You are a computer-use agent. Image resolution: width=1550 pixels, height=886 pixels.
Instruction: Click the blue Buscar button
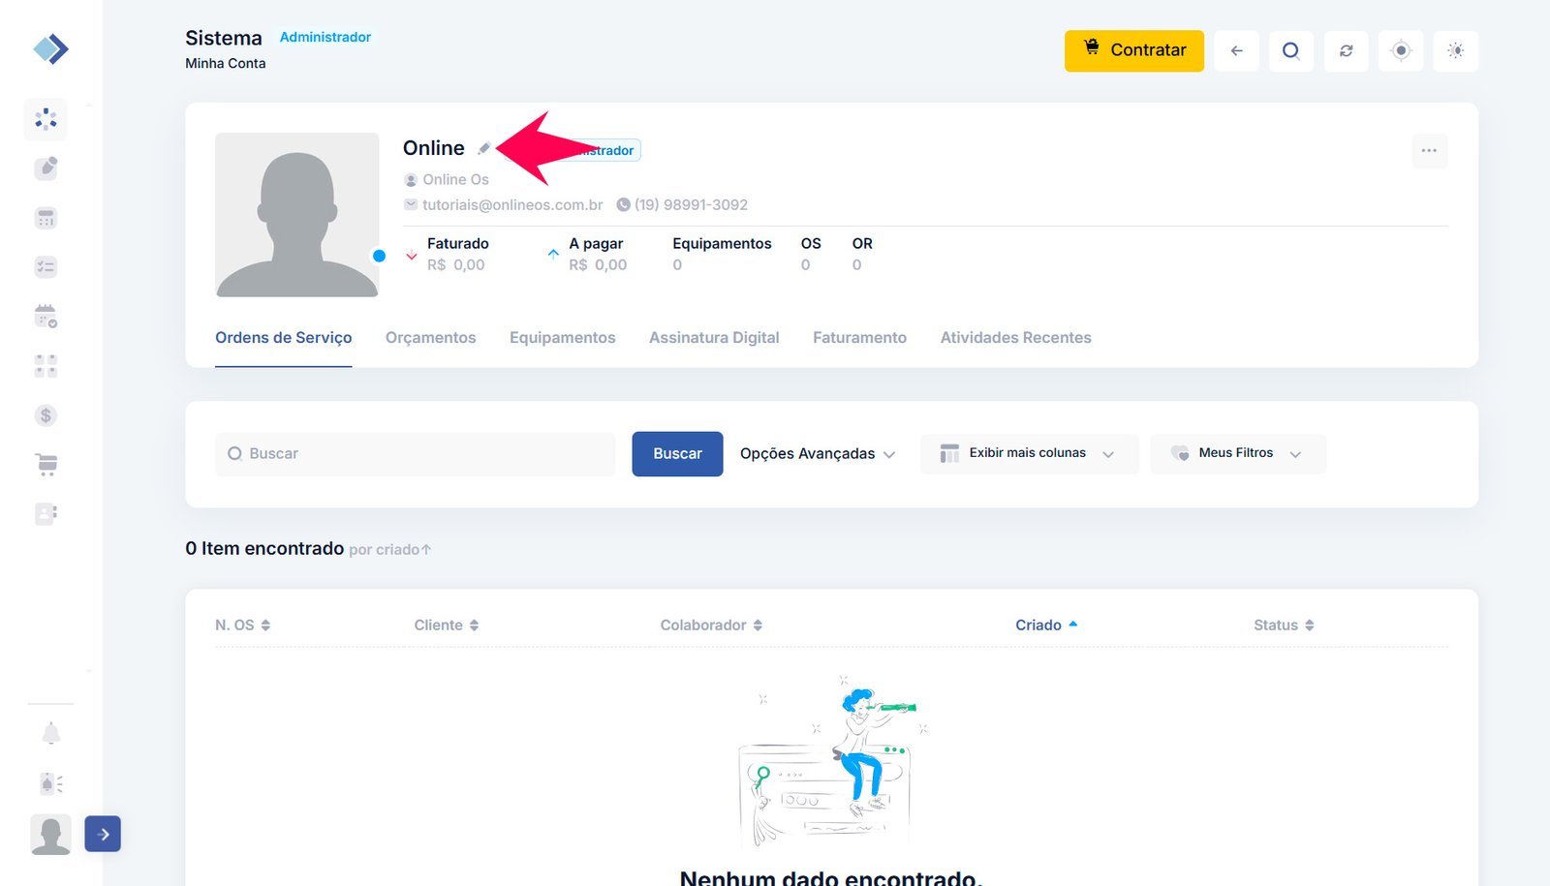coord(677,454)
